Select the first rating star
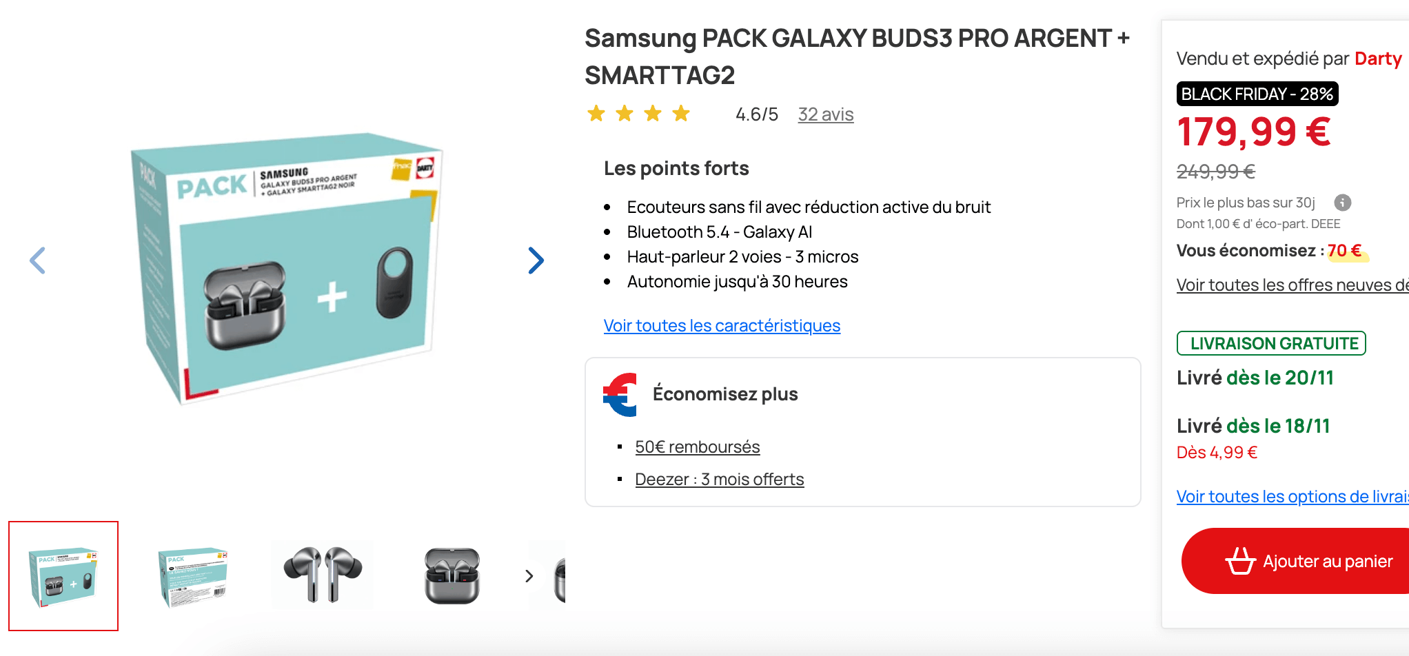 596,113
